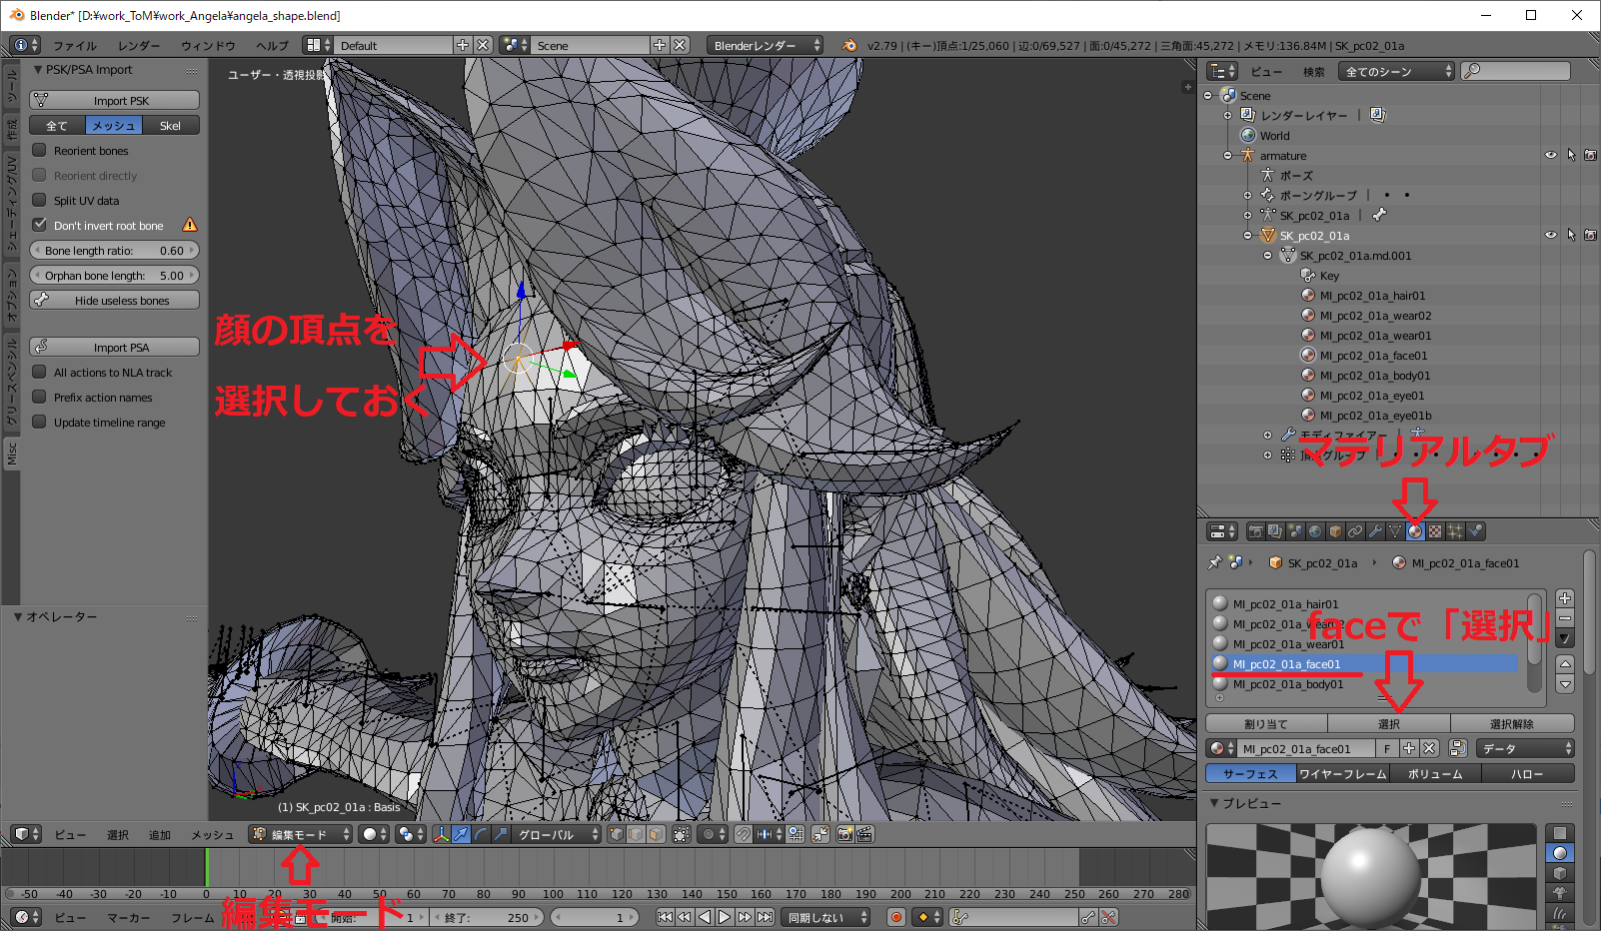This screenshot has height=931, width=1601.
Task: Open the Render menu
Action: [x=139, y=46]
